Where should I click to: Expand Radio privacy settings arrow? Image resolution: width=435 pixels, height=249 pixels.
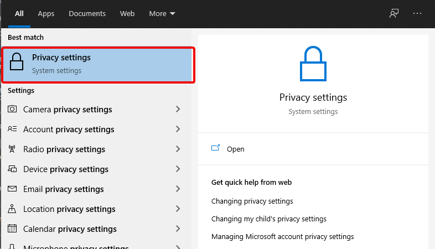(x=178, y=149)
